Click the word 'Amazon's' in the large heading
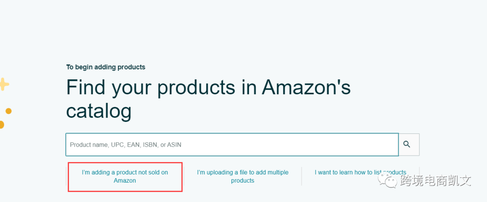Viewport: 487px width, 202px height. 306,87
